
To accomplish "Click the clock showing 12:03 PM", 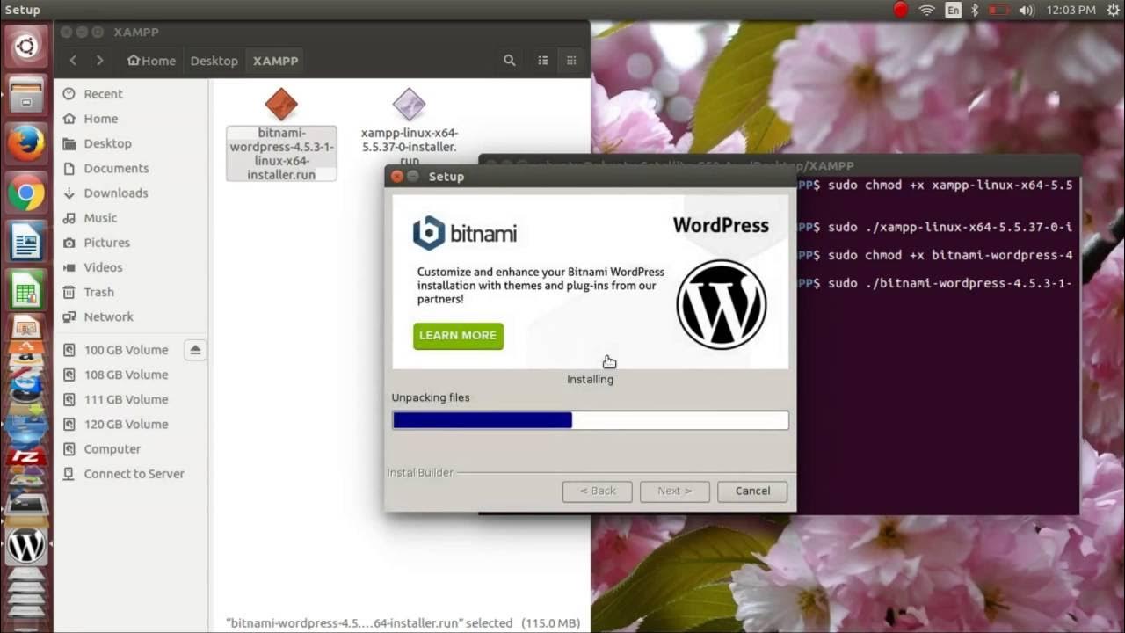I will [x=1071, y=10].
